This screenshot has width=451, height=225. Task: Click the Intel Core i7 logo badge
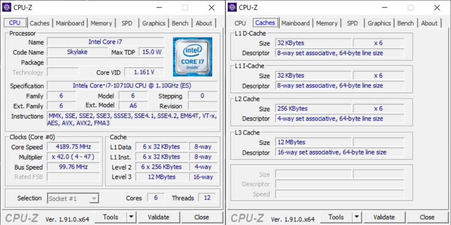(192, 57)
